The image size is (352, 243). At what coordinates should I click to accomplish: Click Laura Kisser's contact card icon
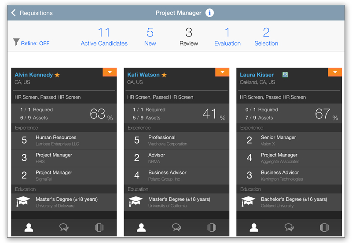tap(285, 75)
